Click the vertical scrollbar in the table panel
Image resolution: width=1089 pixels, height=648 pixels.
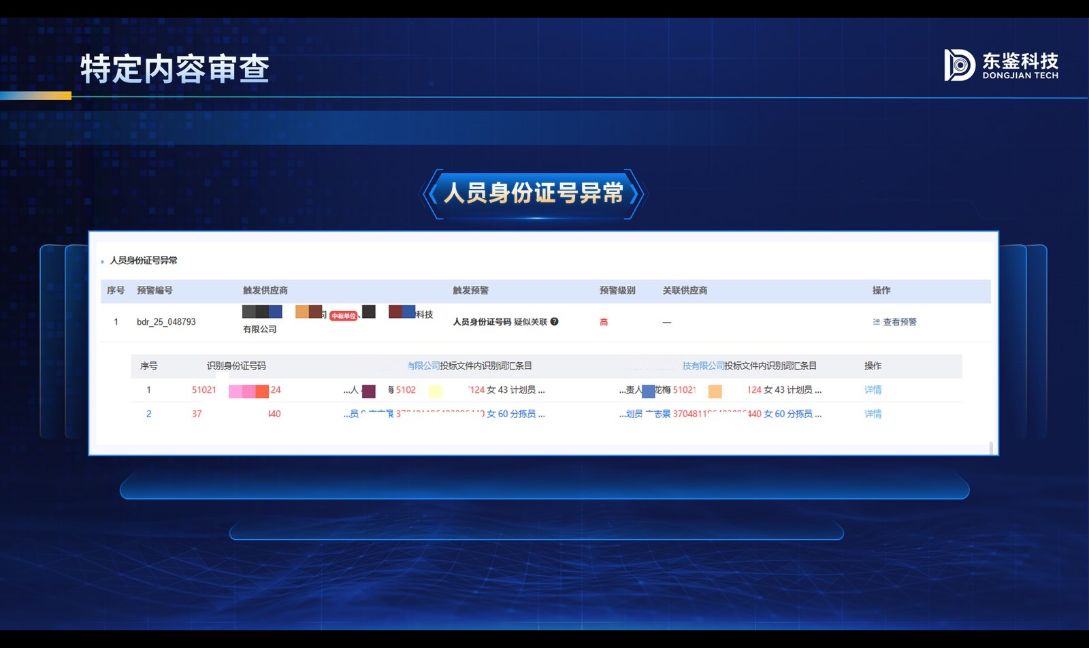coord(991,447)
